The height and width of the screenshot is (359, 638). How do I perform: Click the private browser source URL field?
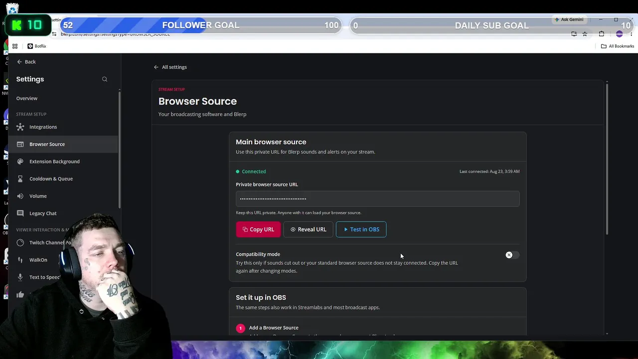[377, 198]
